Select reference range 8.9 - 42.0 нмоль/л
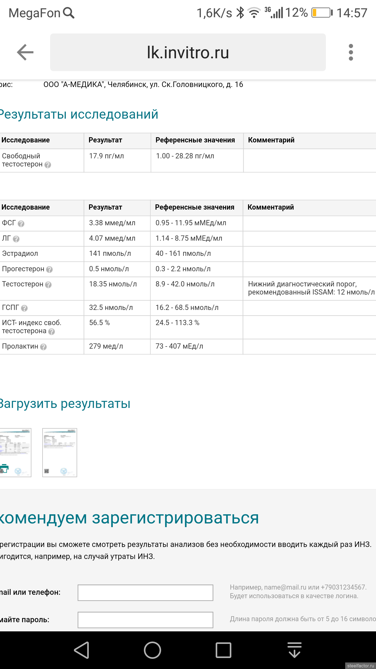Image resolution: width=376 pixels, height=669 pixels. [185, 284]
